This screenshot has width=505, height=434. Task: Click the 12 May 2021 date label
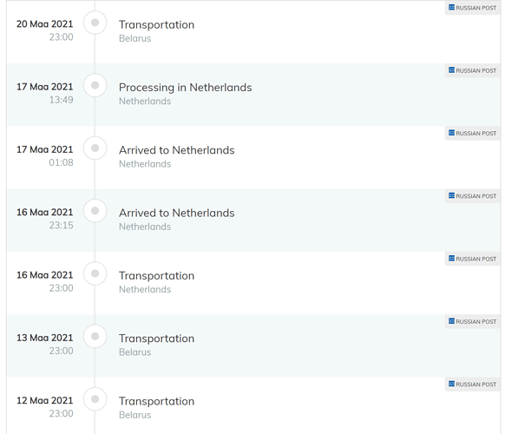45,400
